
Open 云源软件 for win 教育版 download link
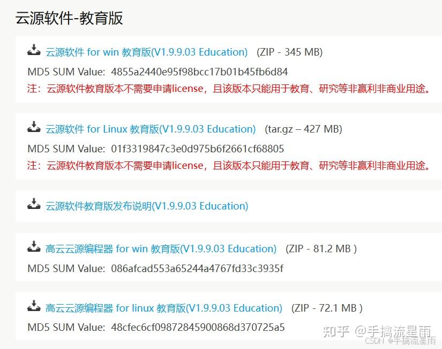(x=147, y=52)
